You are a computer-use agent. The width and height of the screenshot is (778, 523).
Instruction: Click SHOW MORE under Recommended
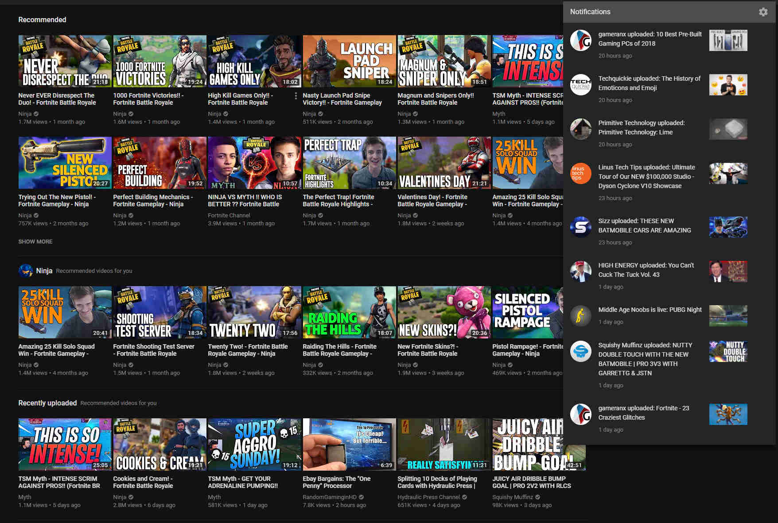pyautogui.click(x=35, y=242)
